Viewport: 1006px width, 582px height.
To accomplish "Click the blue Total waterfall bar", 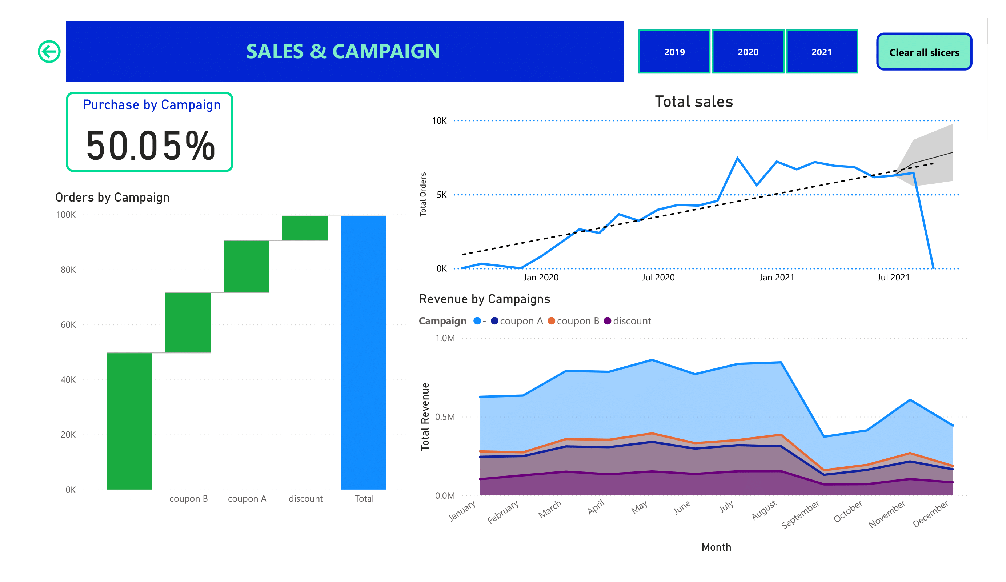I will [x=363, y=352].
